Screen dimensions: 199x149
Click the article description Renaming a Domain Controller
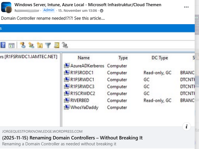pyautogui.click(x=59, y=144)
